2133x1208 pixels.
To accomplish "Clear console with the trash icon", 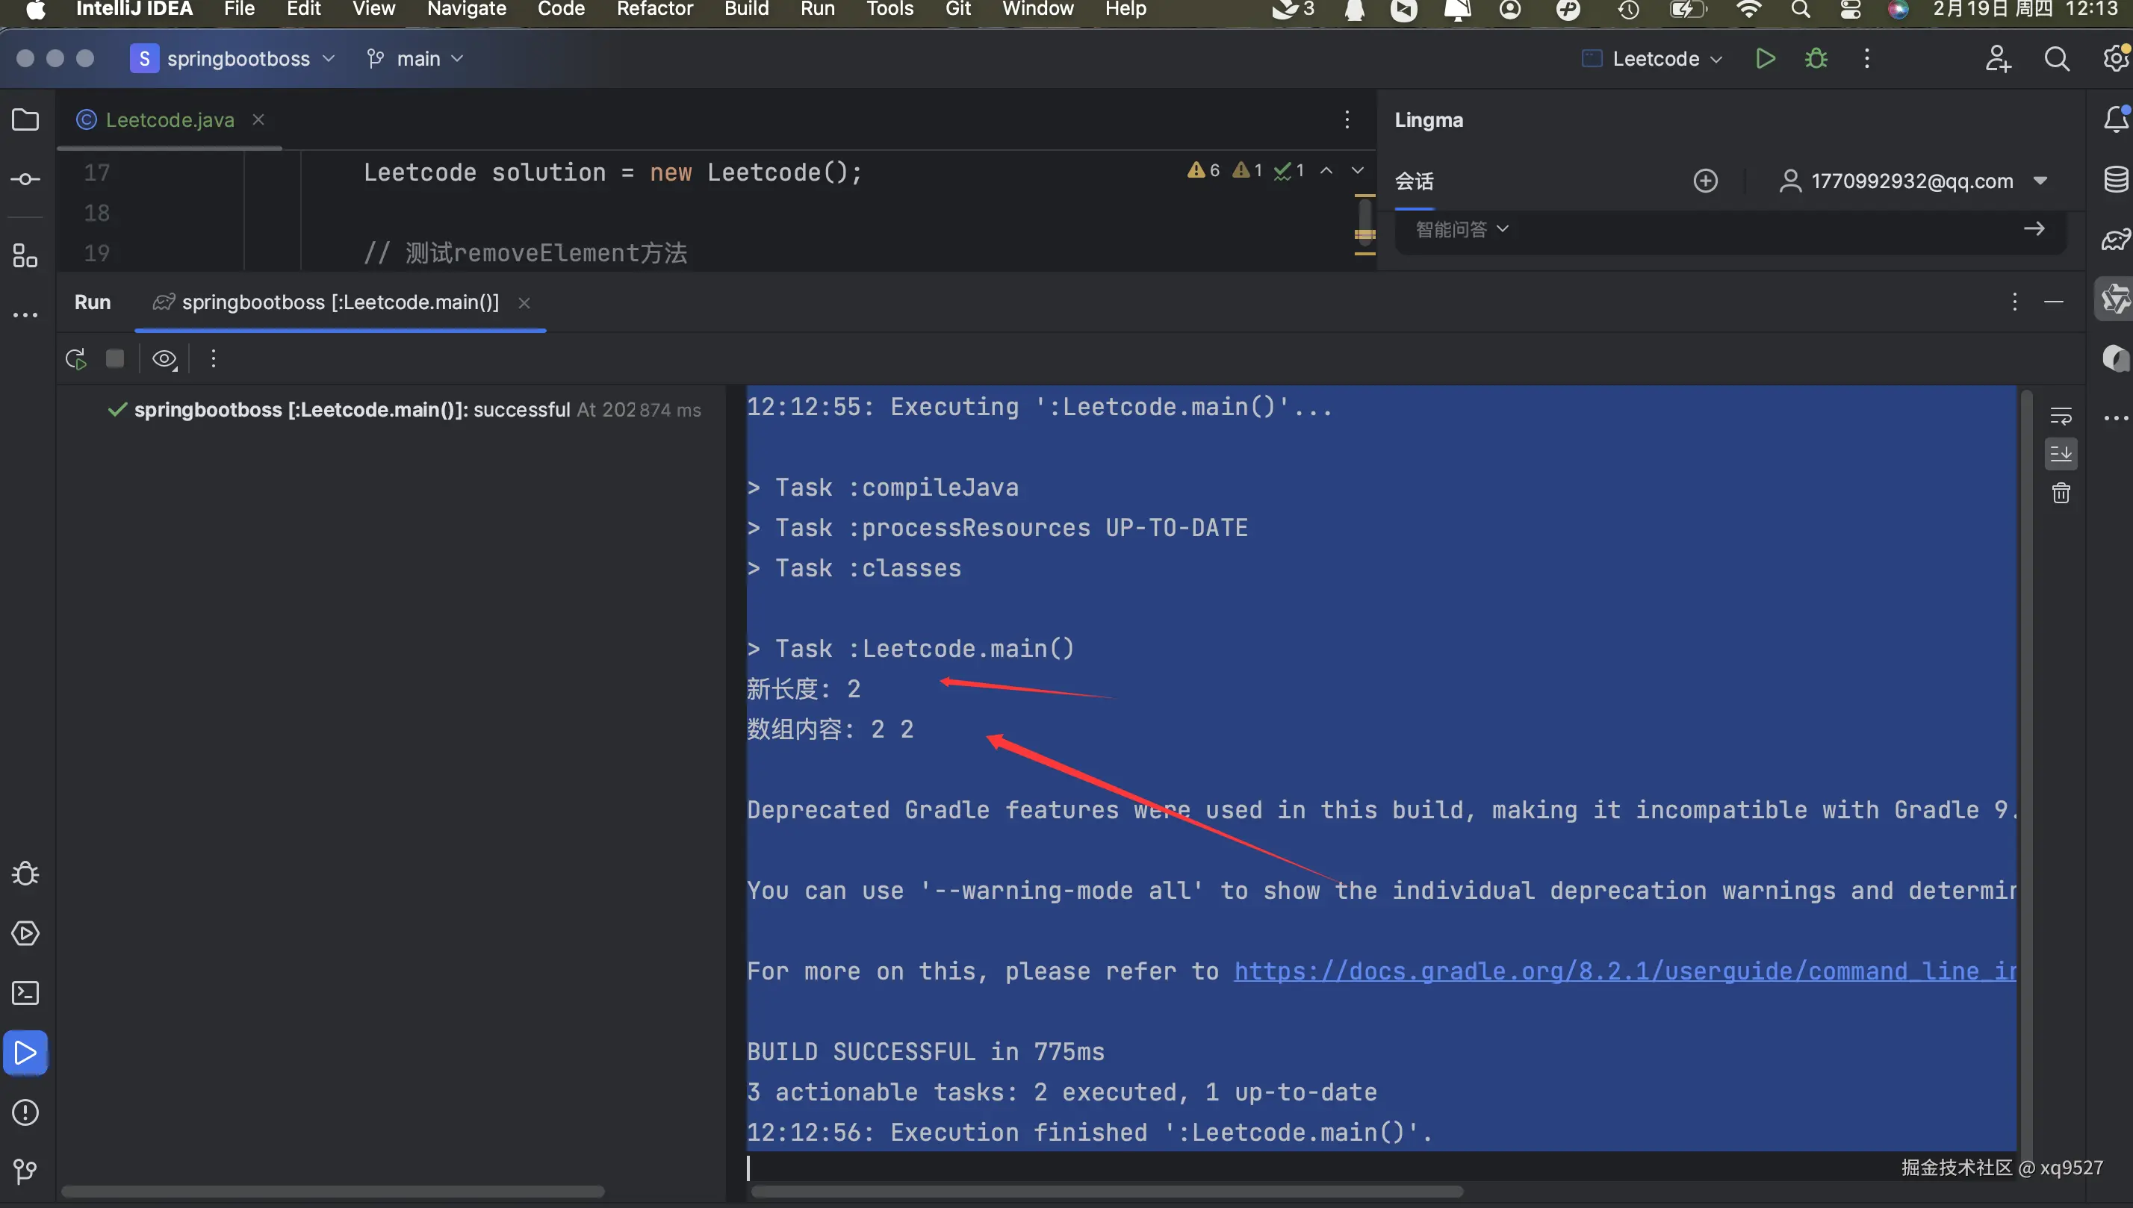I will [x=2061, y=494].
